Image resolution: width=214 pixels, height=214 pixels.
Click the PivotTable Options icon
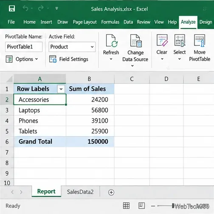pos(9,59)
